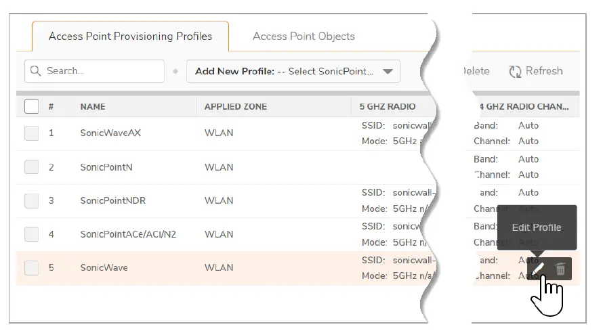The width and height of the screenshot is (603, 331).
Task: Click WLAN zone in SonicWaveAX row
Action: point(219,133)
